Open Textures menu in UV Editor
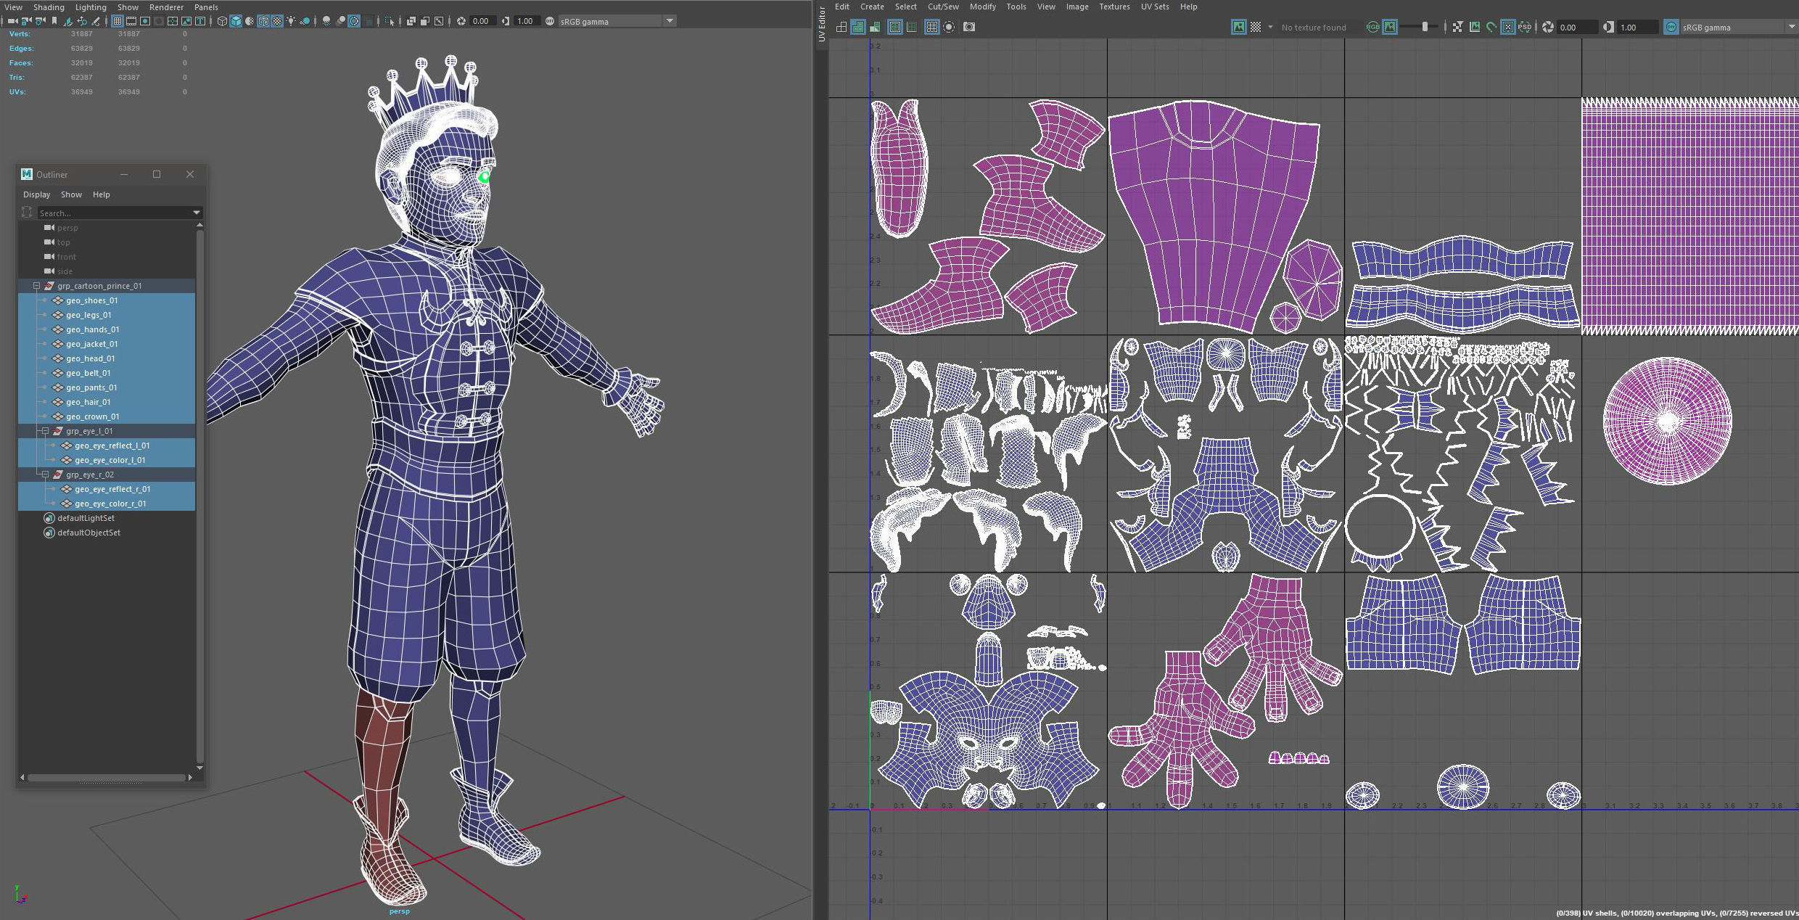Screen dimensions: 1799x920 click(1114, 7)
